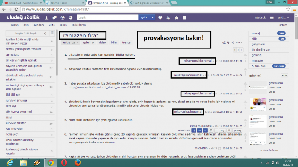Open the chat messages icon in header
The width and height of the screenshot is (298, 167).
coord(54,18)
